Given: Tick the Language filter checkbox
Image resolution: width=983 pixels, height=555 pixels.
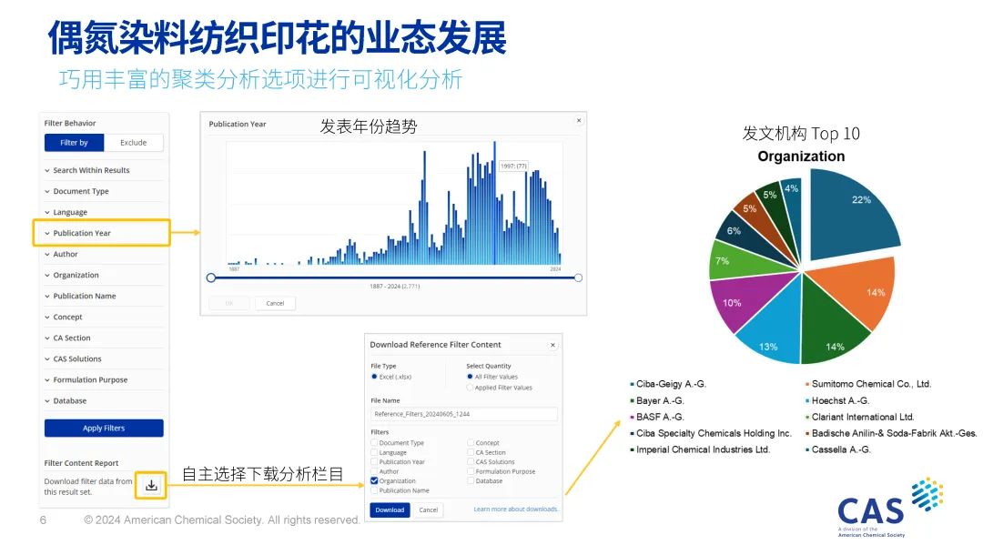Looking at the screenshot, I should (374, 451).
